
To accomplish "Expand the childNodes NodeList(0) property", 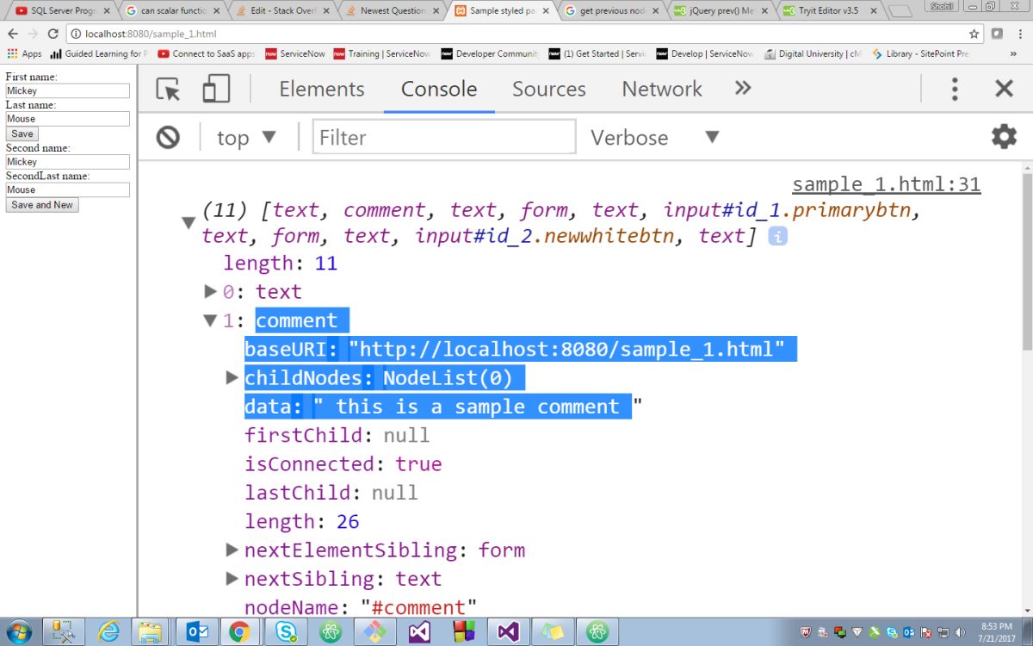I will 231,377.
